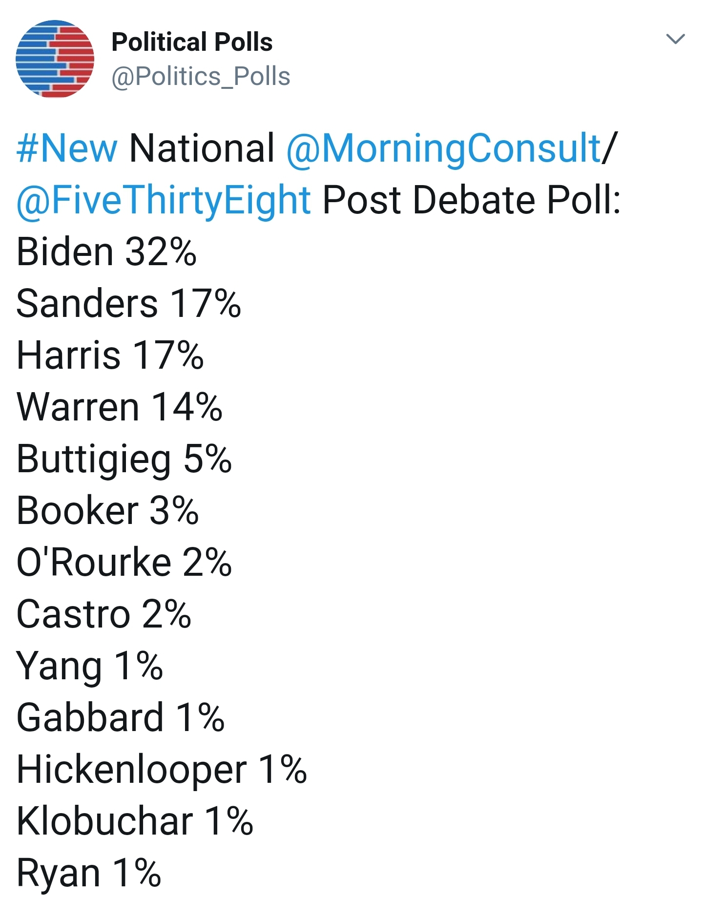Select the Buttigieg 5% line

(124, 459)
